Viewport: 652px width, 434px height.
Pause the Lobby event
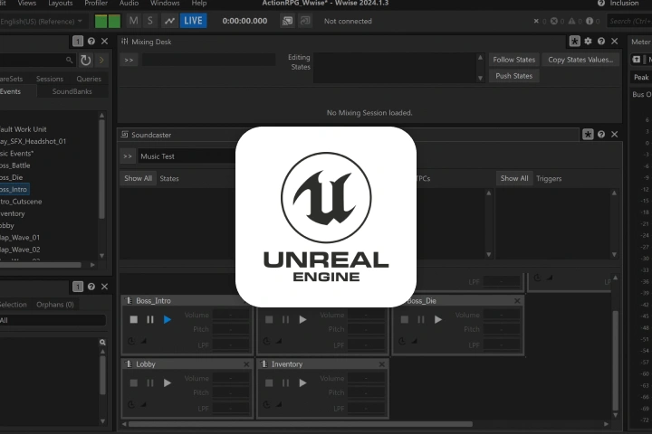[150, 383]
